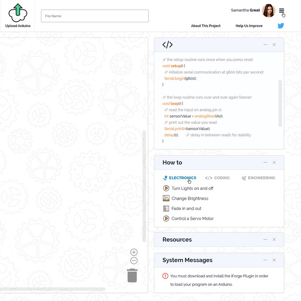Collapse the How to panel
The width and height of the screenshot is (301, 301).
(265, 163)
